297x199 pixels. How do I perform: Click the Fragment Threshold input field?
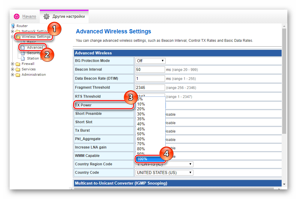click(x=150, y=88)
